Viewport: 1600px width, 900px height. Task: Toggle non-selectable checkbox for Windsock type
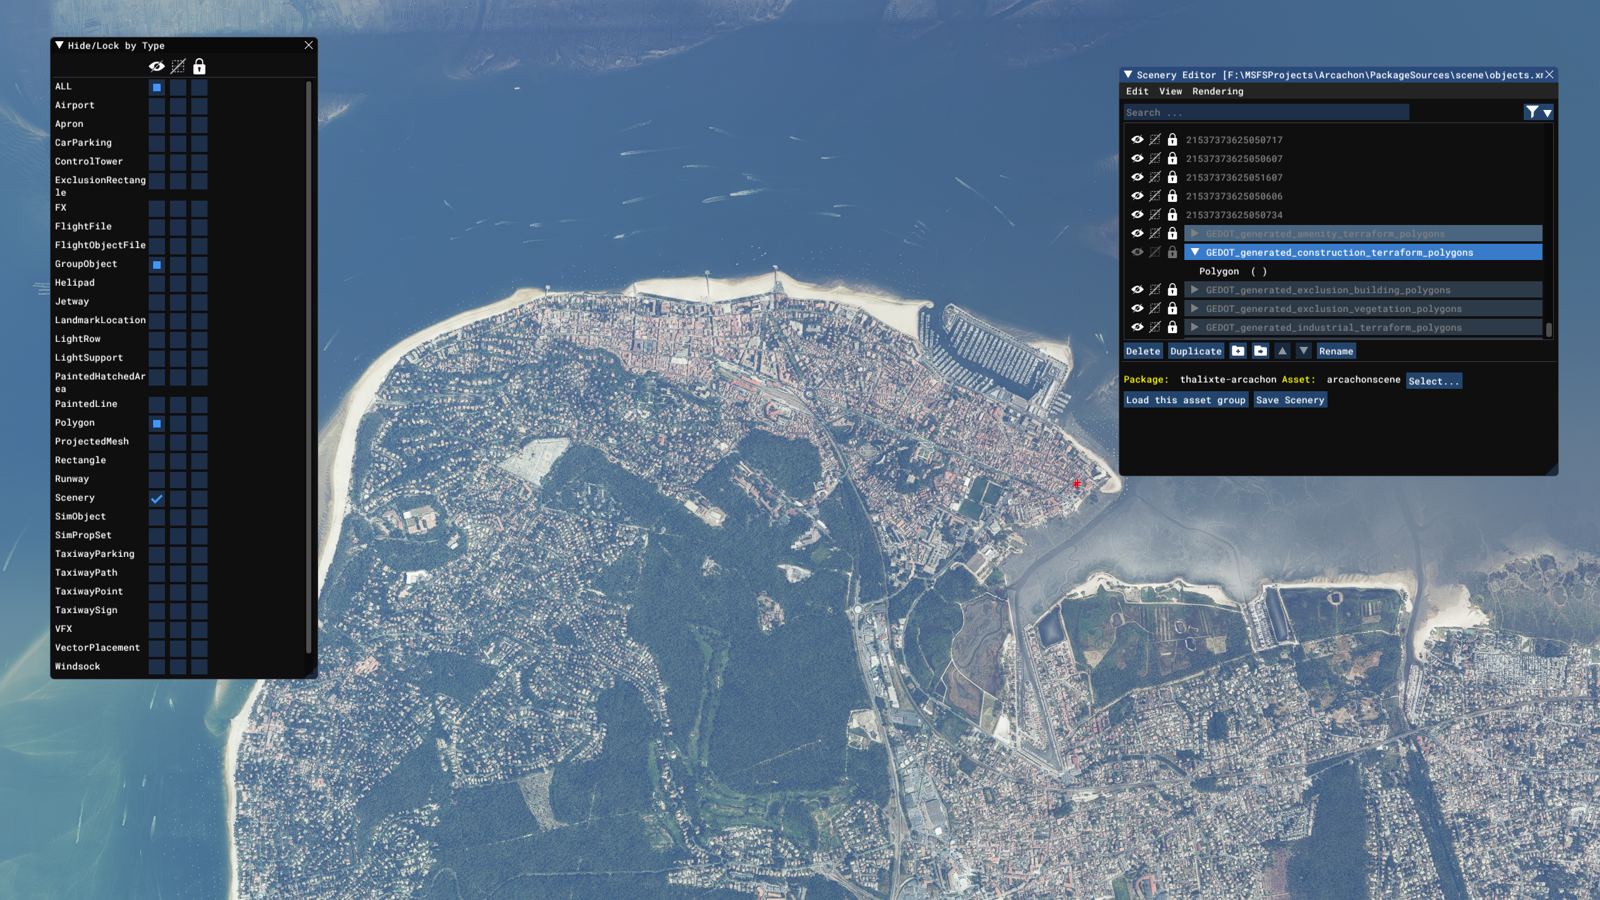coord(178,667)
